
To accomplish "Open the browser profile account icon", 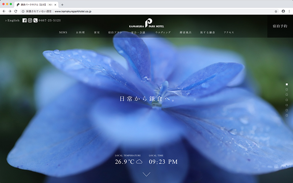I will click(283, 11).
